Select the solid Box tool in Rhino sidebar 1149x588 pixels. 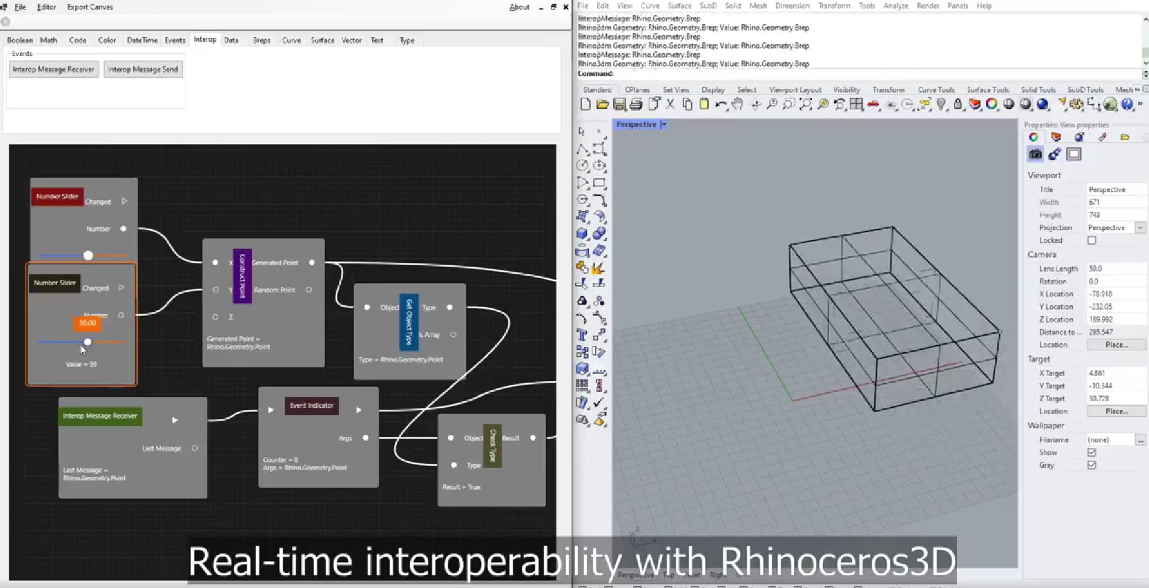(582, 233)
